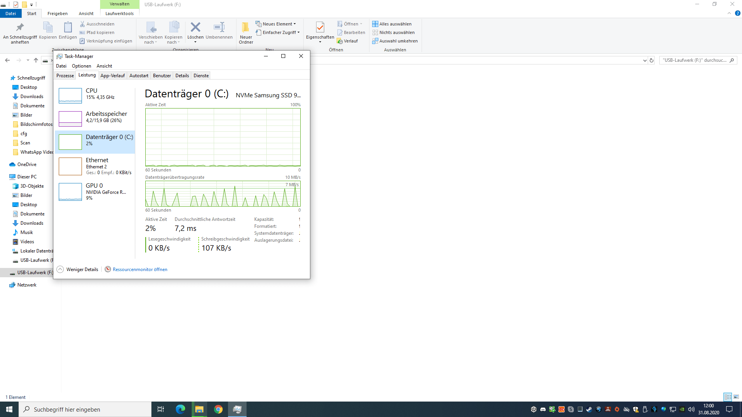Open Google Chrome from taskbar
The width and height of the screenshot is (742, 417).
click(x=218, y=409)
